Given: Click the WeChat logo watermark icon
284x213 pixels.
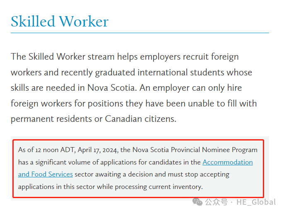Looking at the screenshot, I should (x=197, y=202).
